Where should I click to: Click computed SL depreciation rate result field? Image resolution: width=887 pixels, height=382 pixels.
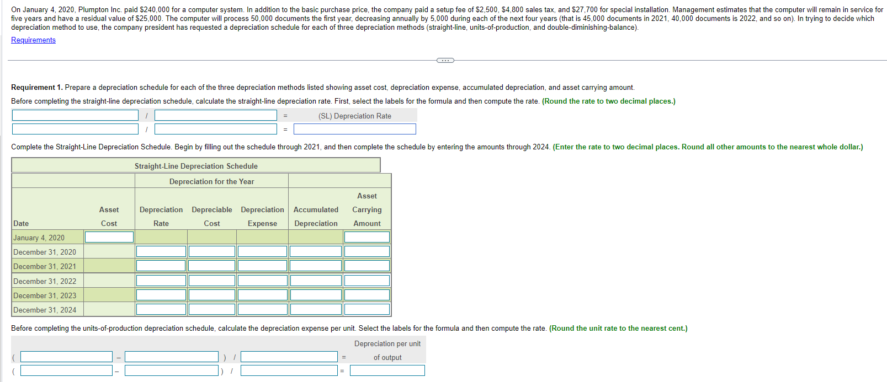click(x=355, y=129)
